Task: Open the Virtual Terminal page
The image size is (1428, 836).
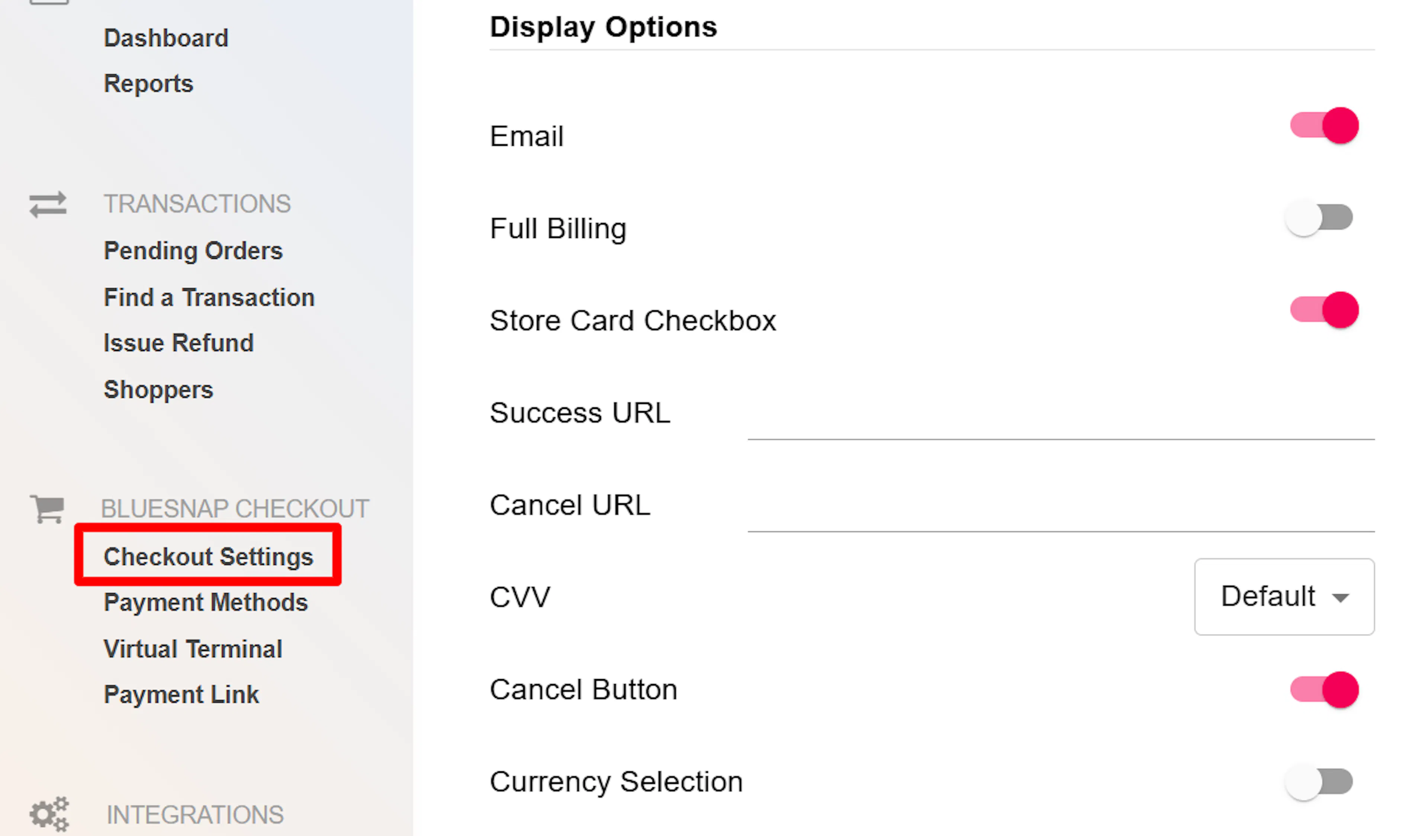Action: click(193, 648)
